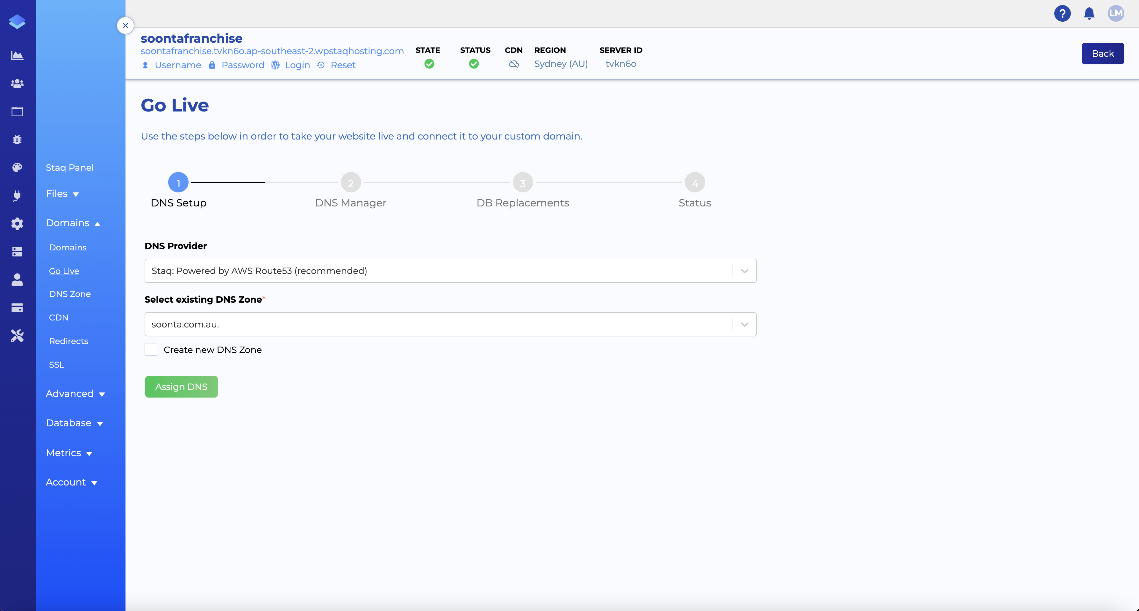Viewport: 1139px width, 611px height.
Task: Tick the Create new DNS Zone checkbox
Action: (151, 349)
